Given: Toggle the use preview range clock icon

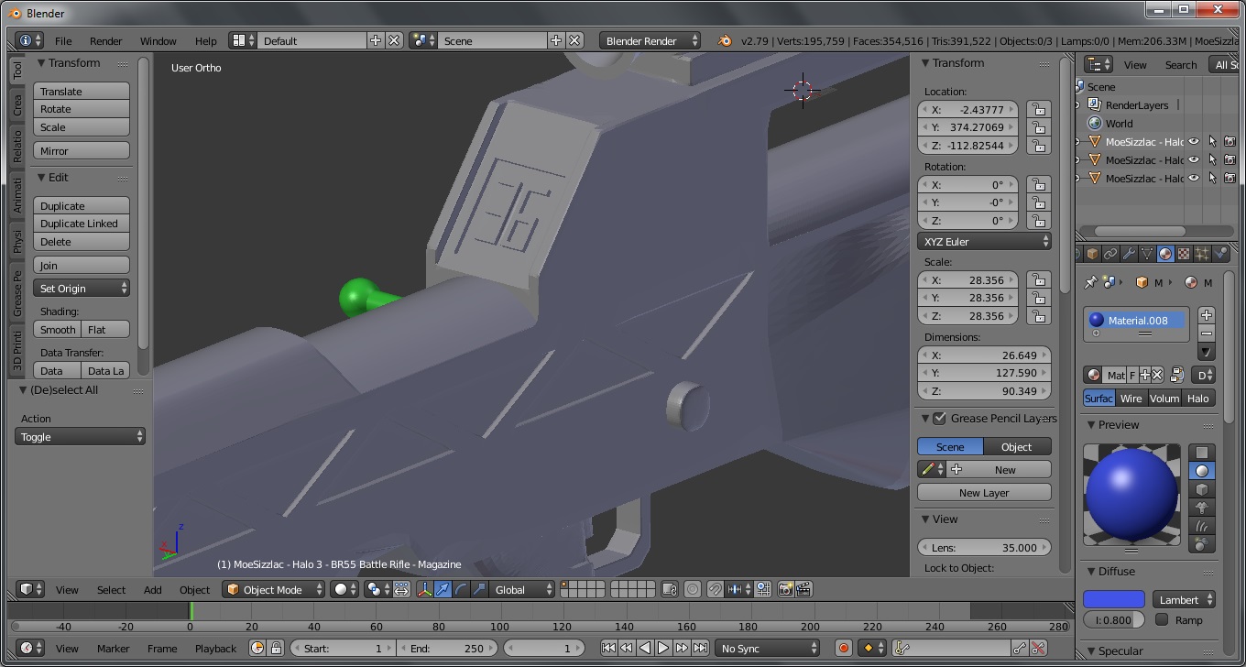Looking at the screenshot, I should pyautogui.click(x=257, y=649).
